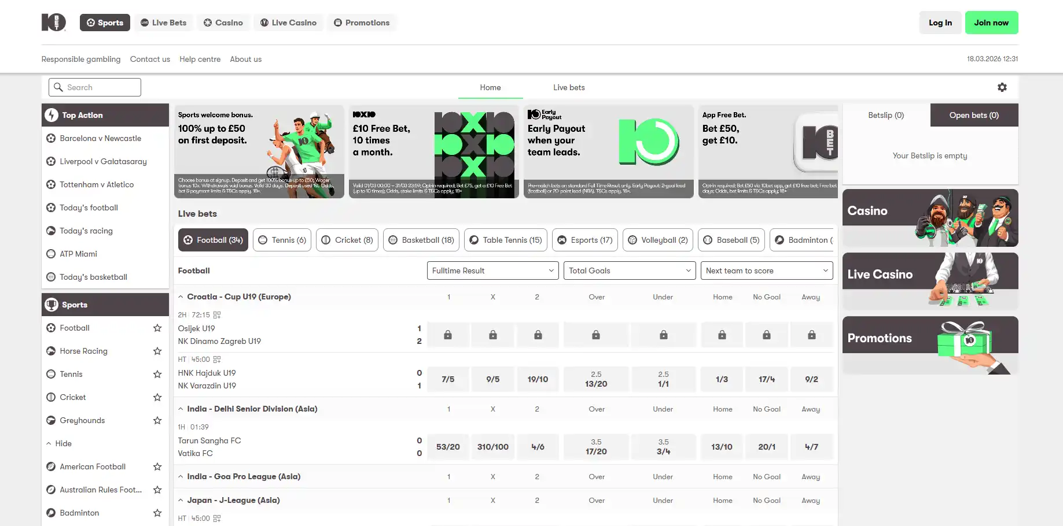Image resolution: width=1063 pixels, height=526 pixels.
Task: Open the Casino promo tile
Action: pyautogui.click(x=930, y=218)
